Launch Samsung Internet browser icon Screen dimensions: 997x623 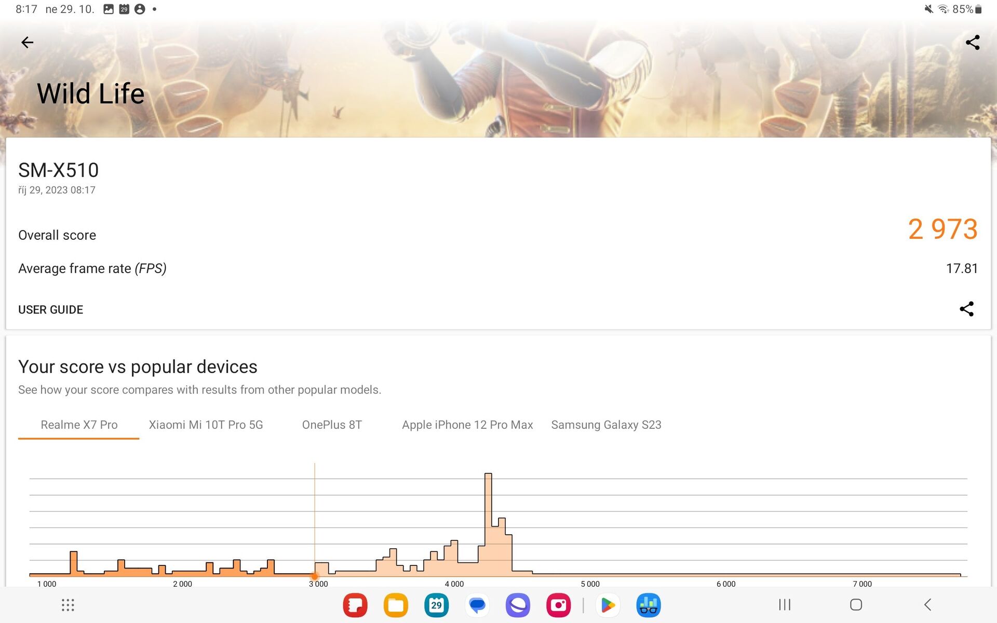518,605
